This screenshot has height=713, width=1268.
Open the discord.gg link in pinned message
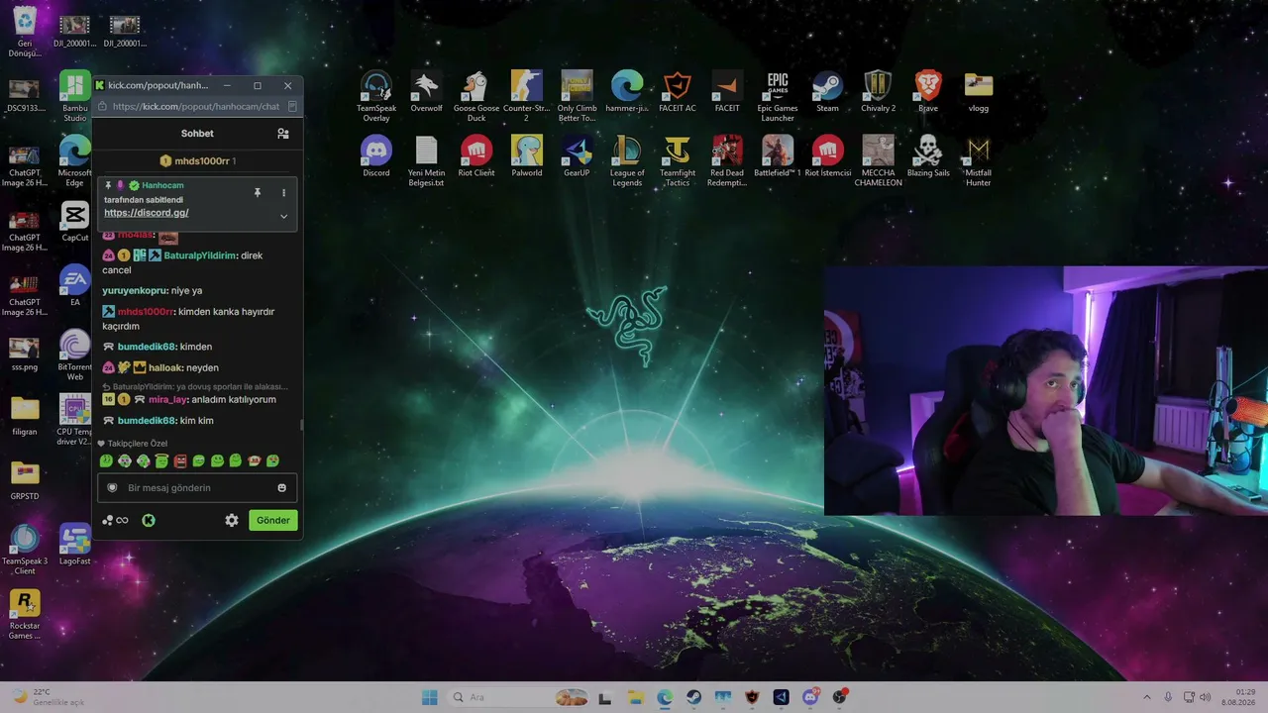[x=147, y=213]
